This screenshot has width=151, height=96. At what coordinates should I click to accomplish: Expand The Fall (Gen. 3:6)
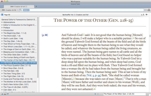2,71
